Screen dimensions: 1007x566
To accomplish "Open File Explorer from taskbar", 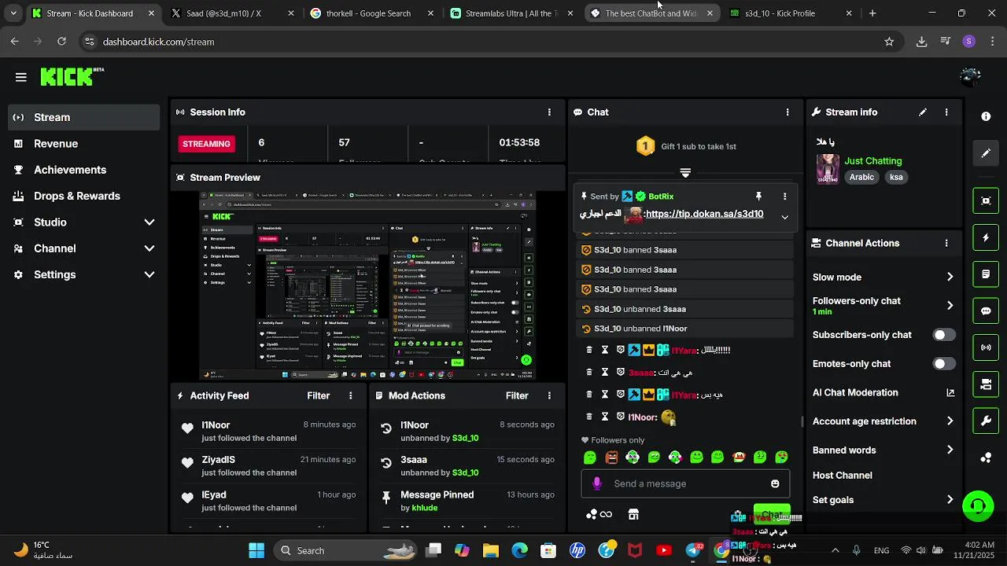I will 491,550.
